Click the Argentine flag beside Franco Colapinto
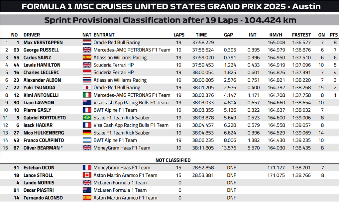339x202 pixels. point(87,140)
